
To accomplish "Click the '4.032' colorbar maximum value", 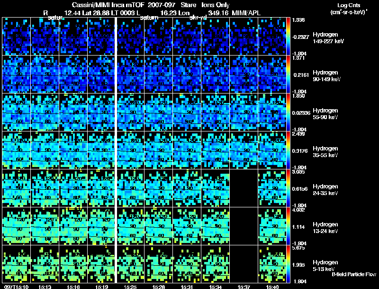I will coord(298,210).
